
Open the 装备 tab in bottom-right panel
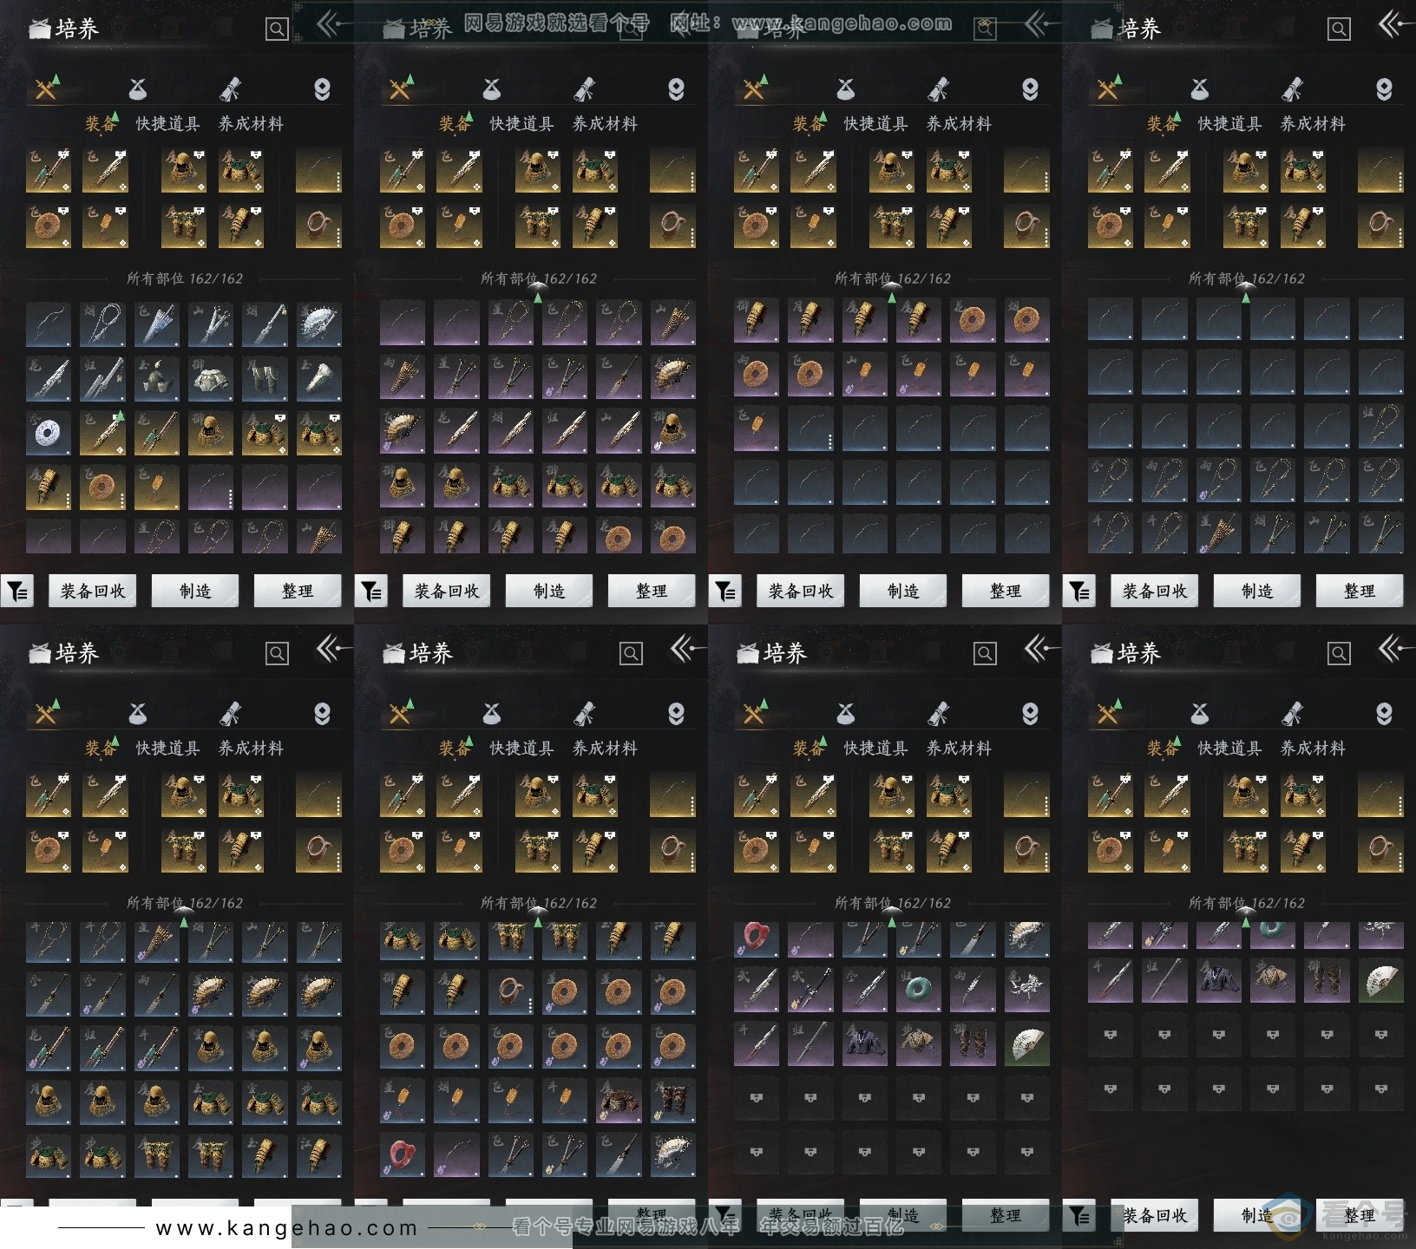1162,748
